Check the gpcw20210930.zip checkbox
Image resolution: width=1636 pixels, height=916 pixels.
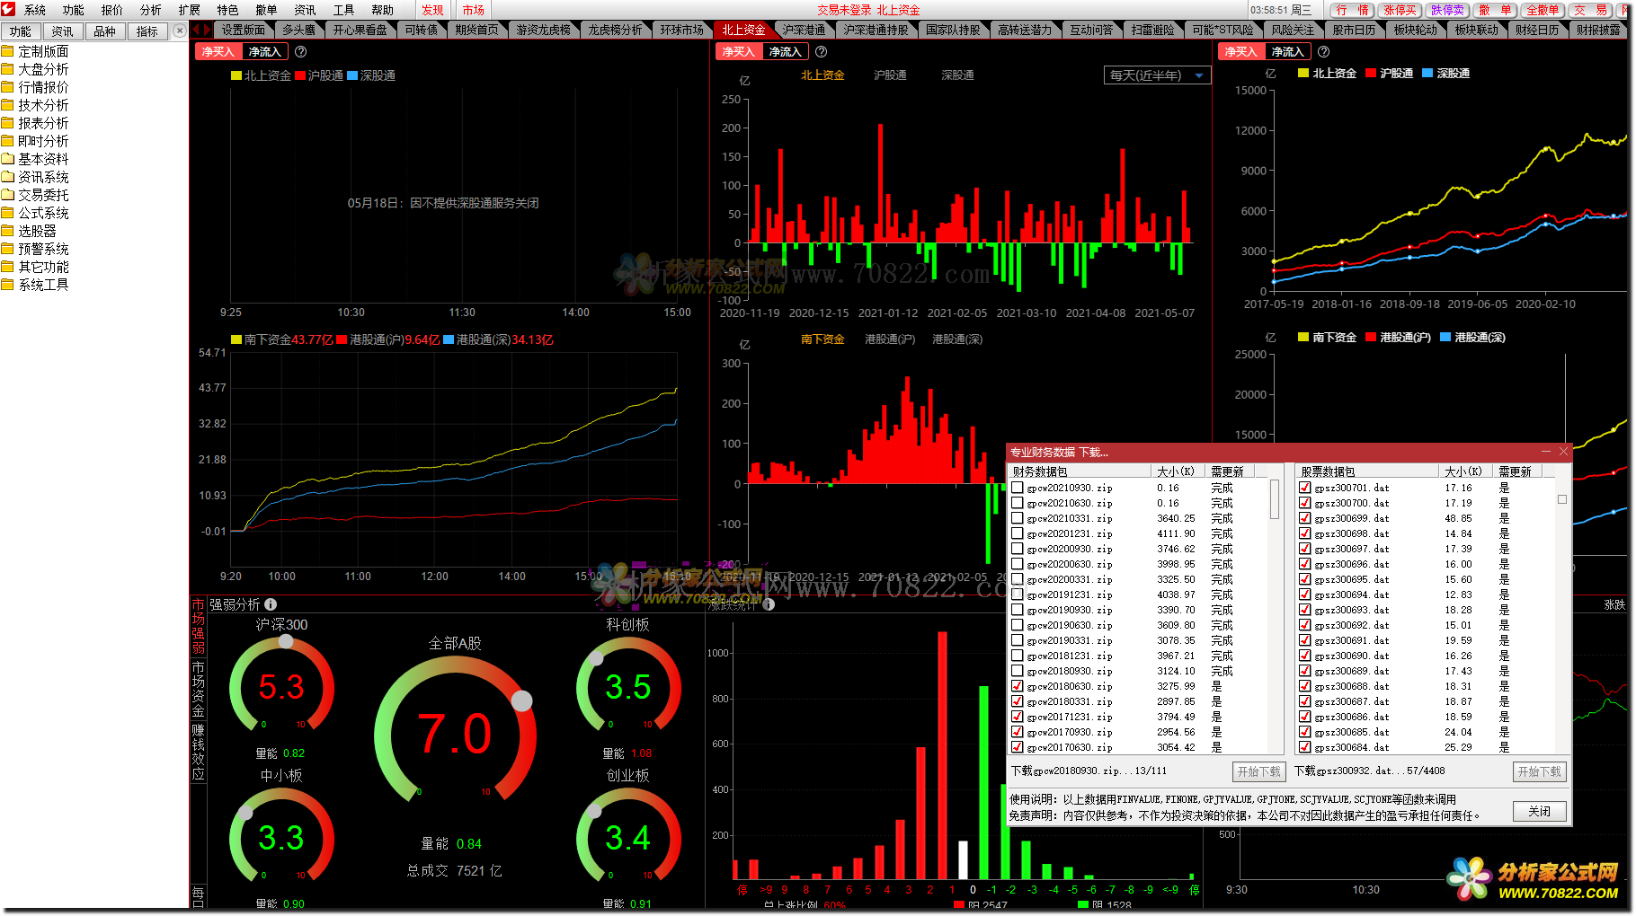pos(1018,488)
